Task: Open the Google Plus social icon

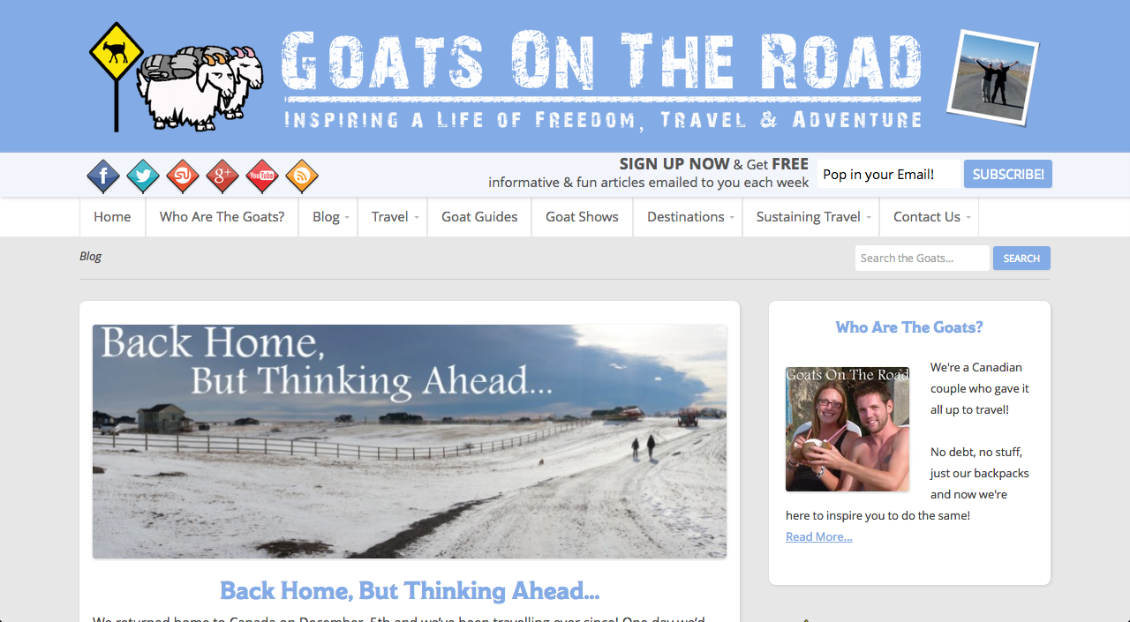Action: coord(222,176)
